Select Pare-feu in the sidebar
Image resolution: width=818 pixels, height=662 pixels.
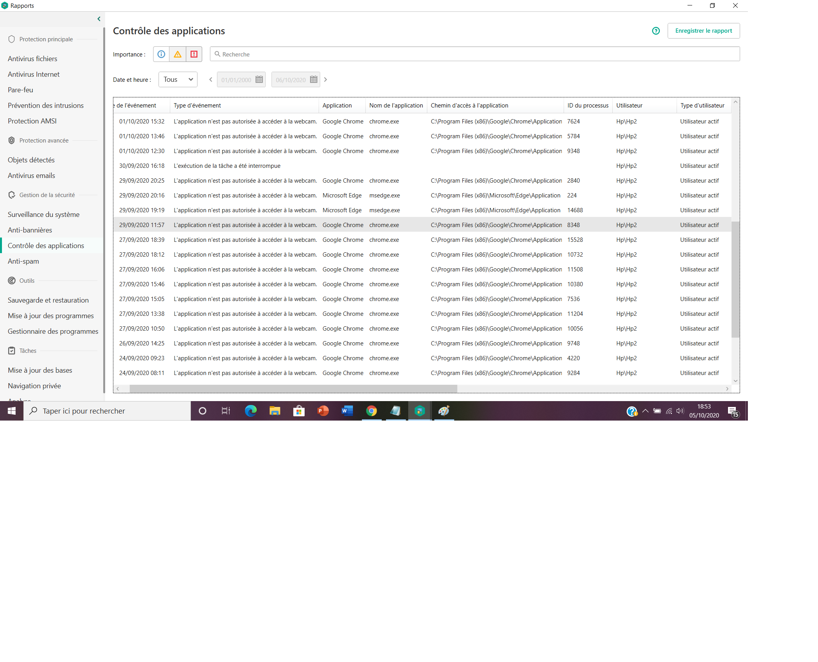tap(20, 90)
